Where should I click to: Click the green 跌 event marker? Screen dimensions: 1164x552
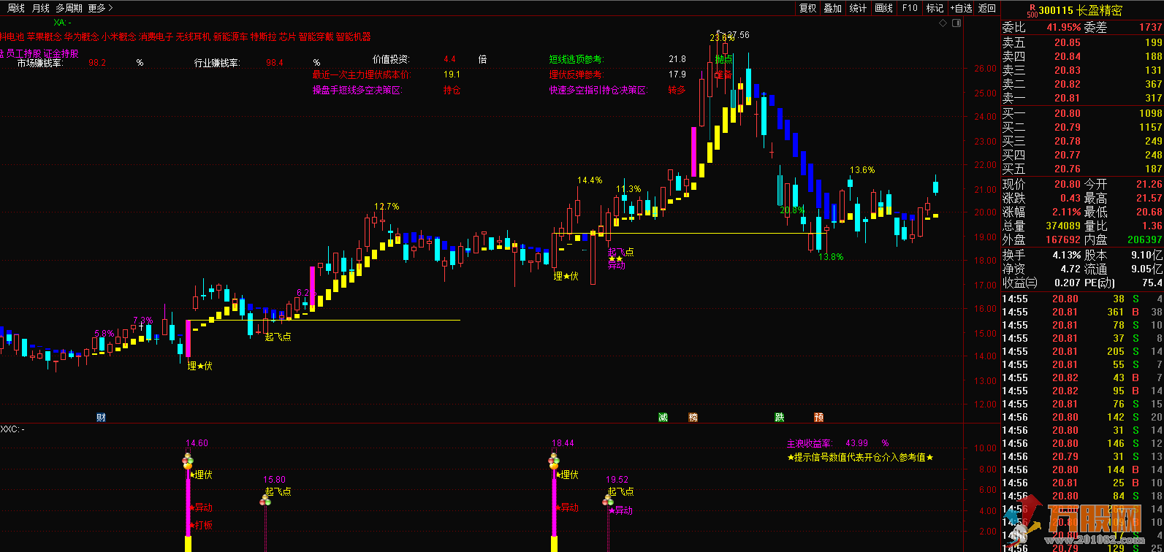point(780,418)
